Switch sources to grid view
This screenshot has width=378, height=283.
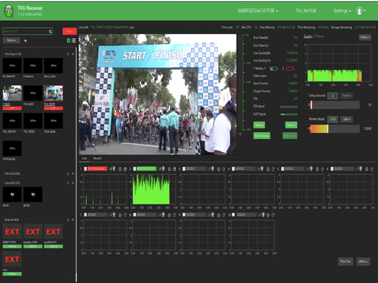tap(69, 41)
